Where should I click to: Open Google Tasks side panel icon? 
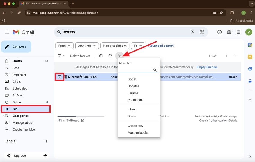pos(250,69)
